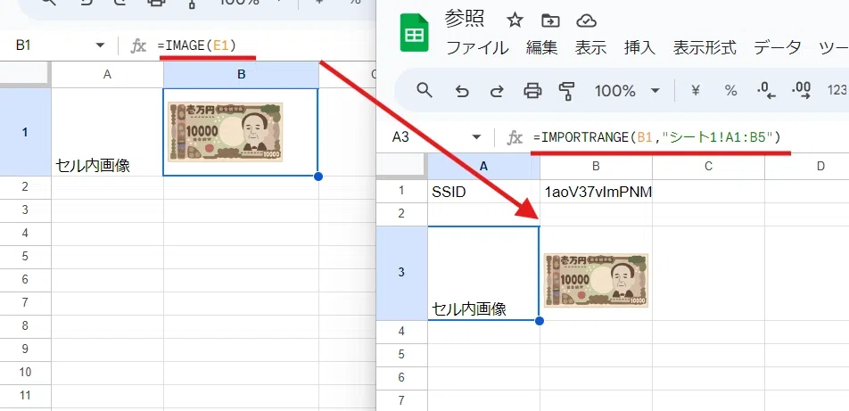Open the 表示形式 menu
The height and width of the screenshot is (411, 849).
click(705, 47)
